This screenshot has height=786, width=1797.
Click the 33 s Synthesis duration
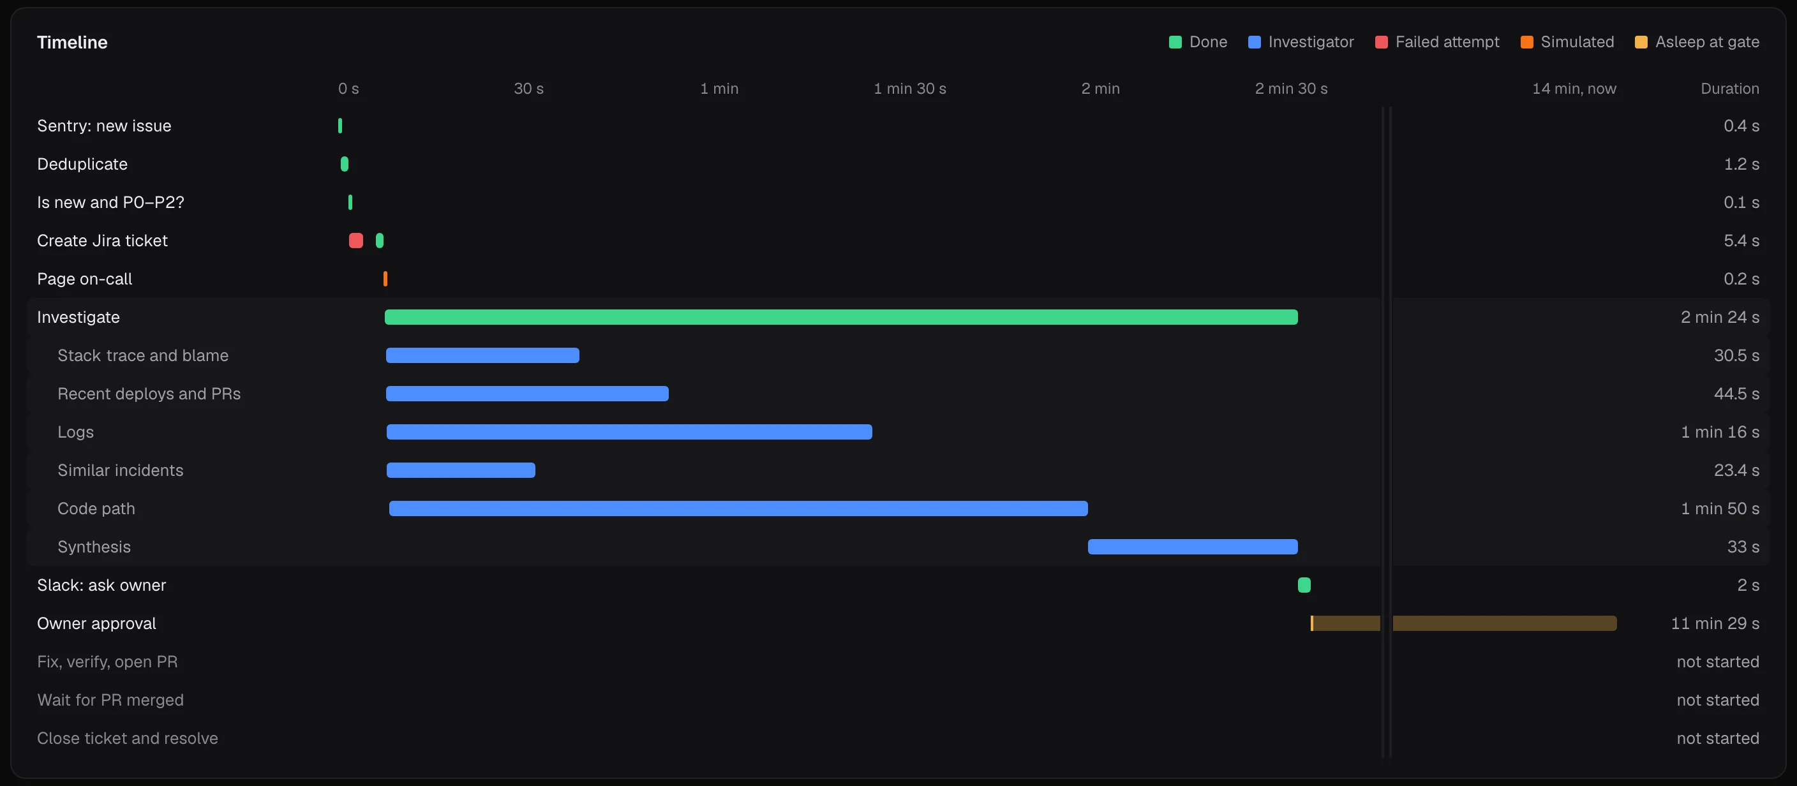[1743, 547]
